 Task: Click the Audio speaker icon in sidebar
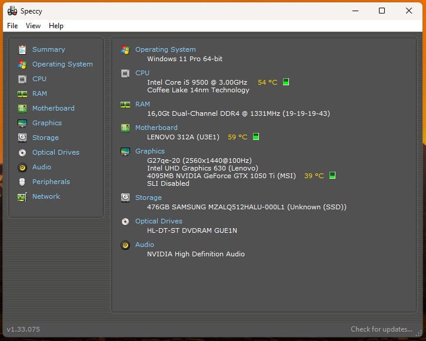coord(22,167)
